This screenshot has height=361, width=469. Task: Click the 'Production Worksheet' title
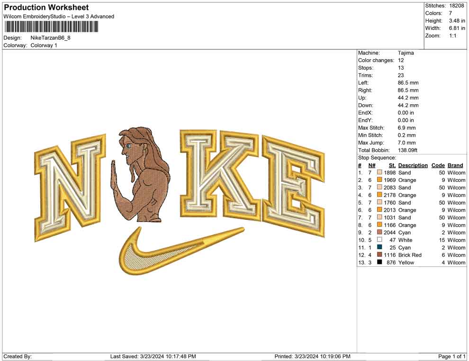coord(46,8)
